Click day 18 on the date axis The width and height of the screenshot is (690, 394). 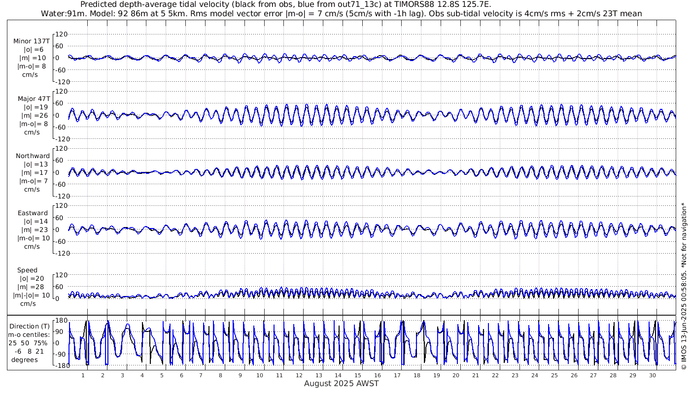(x=417, y=375)
